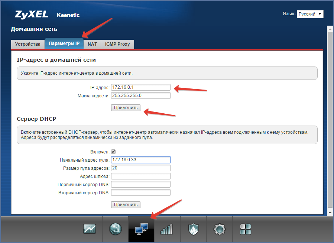Image resolution: width=334 pixels, height=243 pixels.
Task: Open the Wi-Fi signal bars icon
Action: click(167, 229)
